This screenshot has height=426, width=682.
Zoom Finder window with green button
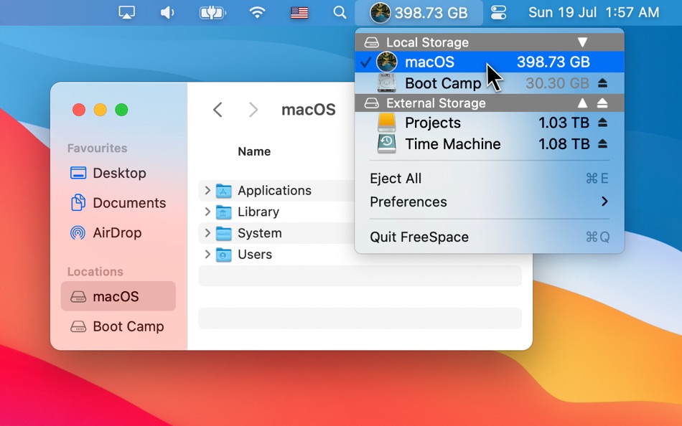pos(121,110)
